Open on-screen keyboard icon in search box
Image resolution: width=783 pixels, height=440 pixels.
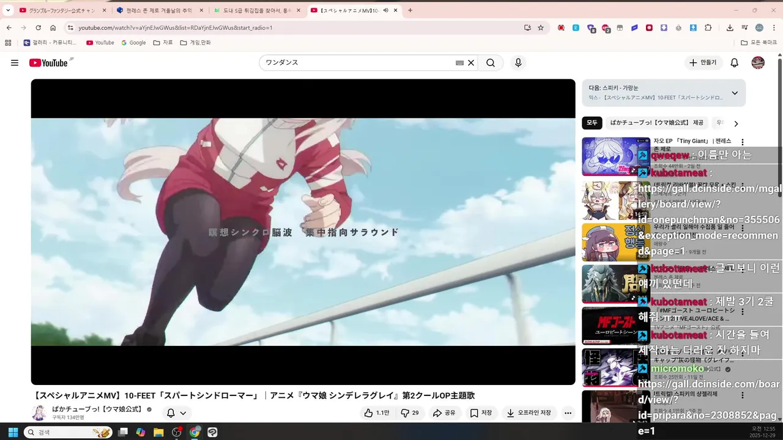pos(459,62)
